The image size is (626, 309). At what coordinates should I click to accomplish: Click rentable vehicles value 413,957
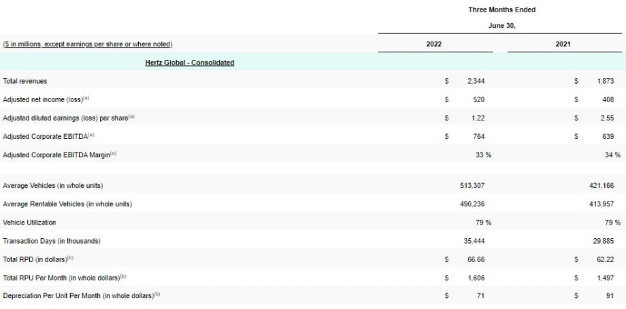click(602, 204)
